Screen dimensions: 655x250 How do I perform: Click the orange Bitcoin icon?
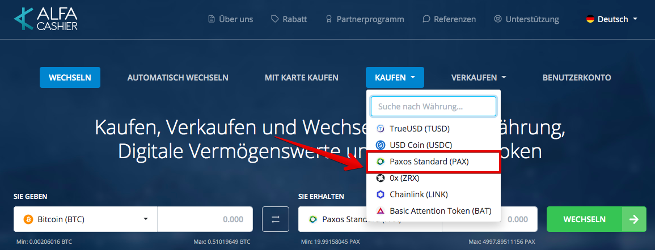28,219
